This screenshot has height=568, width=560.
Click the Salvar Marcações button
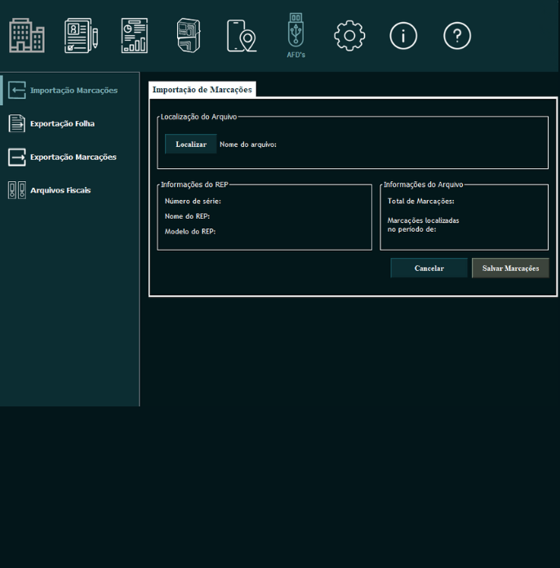click(x=510, y=268)
